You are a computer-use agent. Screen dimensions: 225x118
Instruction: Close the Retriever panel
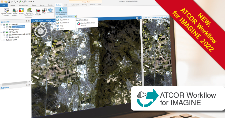(x=29, y=85)
